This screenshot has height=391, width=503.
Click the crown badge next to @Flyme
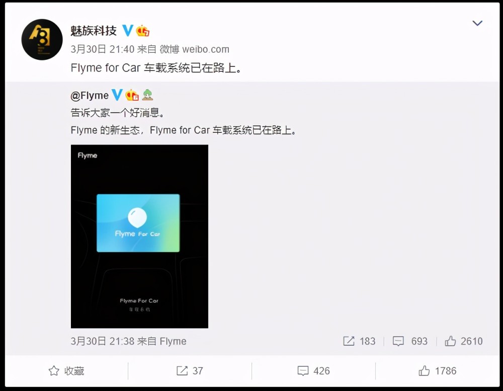tap(132, 95)
